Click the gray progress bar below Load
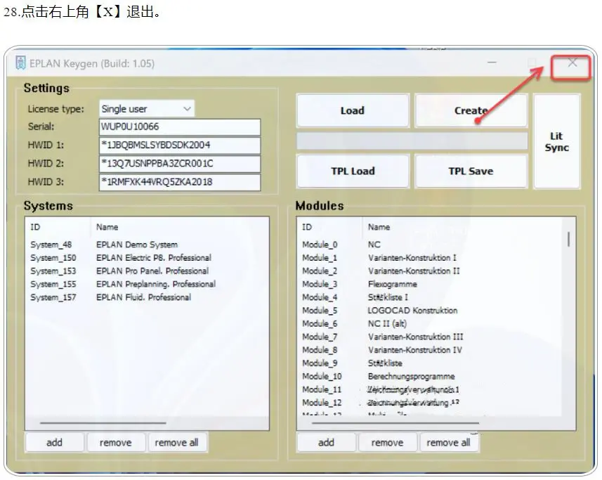 [x=412, y=141]
